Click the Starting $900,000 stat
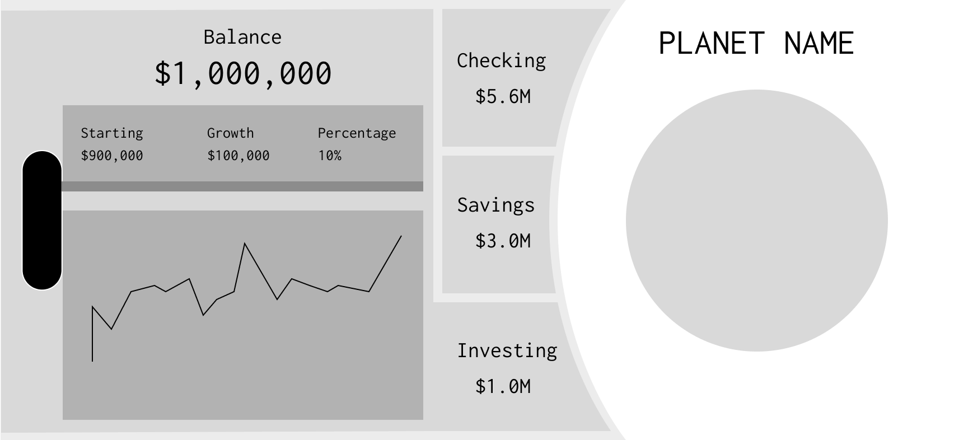 (x=112, y=144)
